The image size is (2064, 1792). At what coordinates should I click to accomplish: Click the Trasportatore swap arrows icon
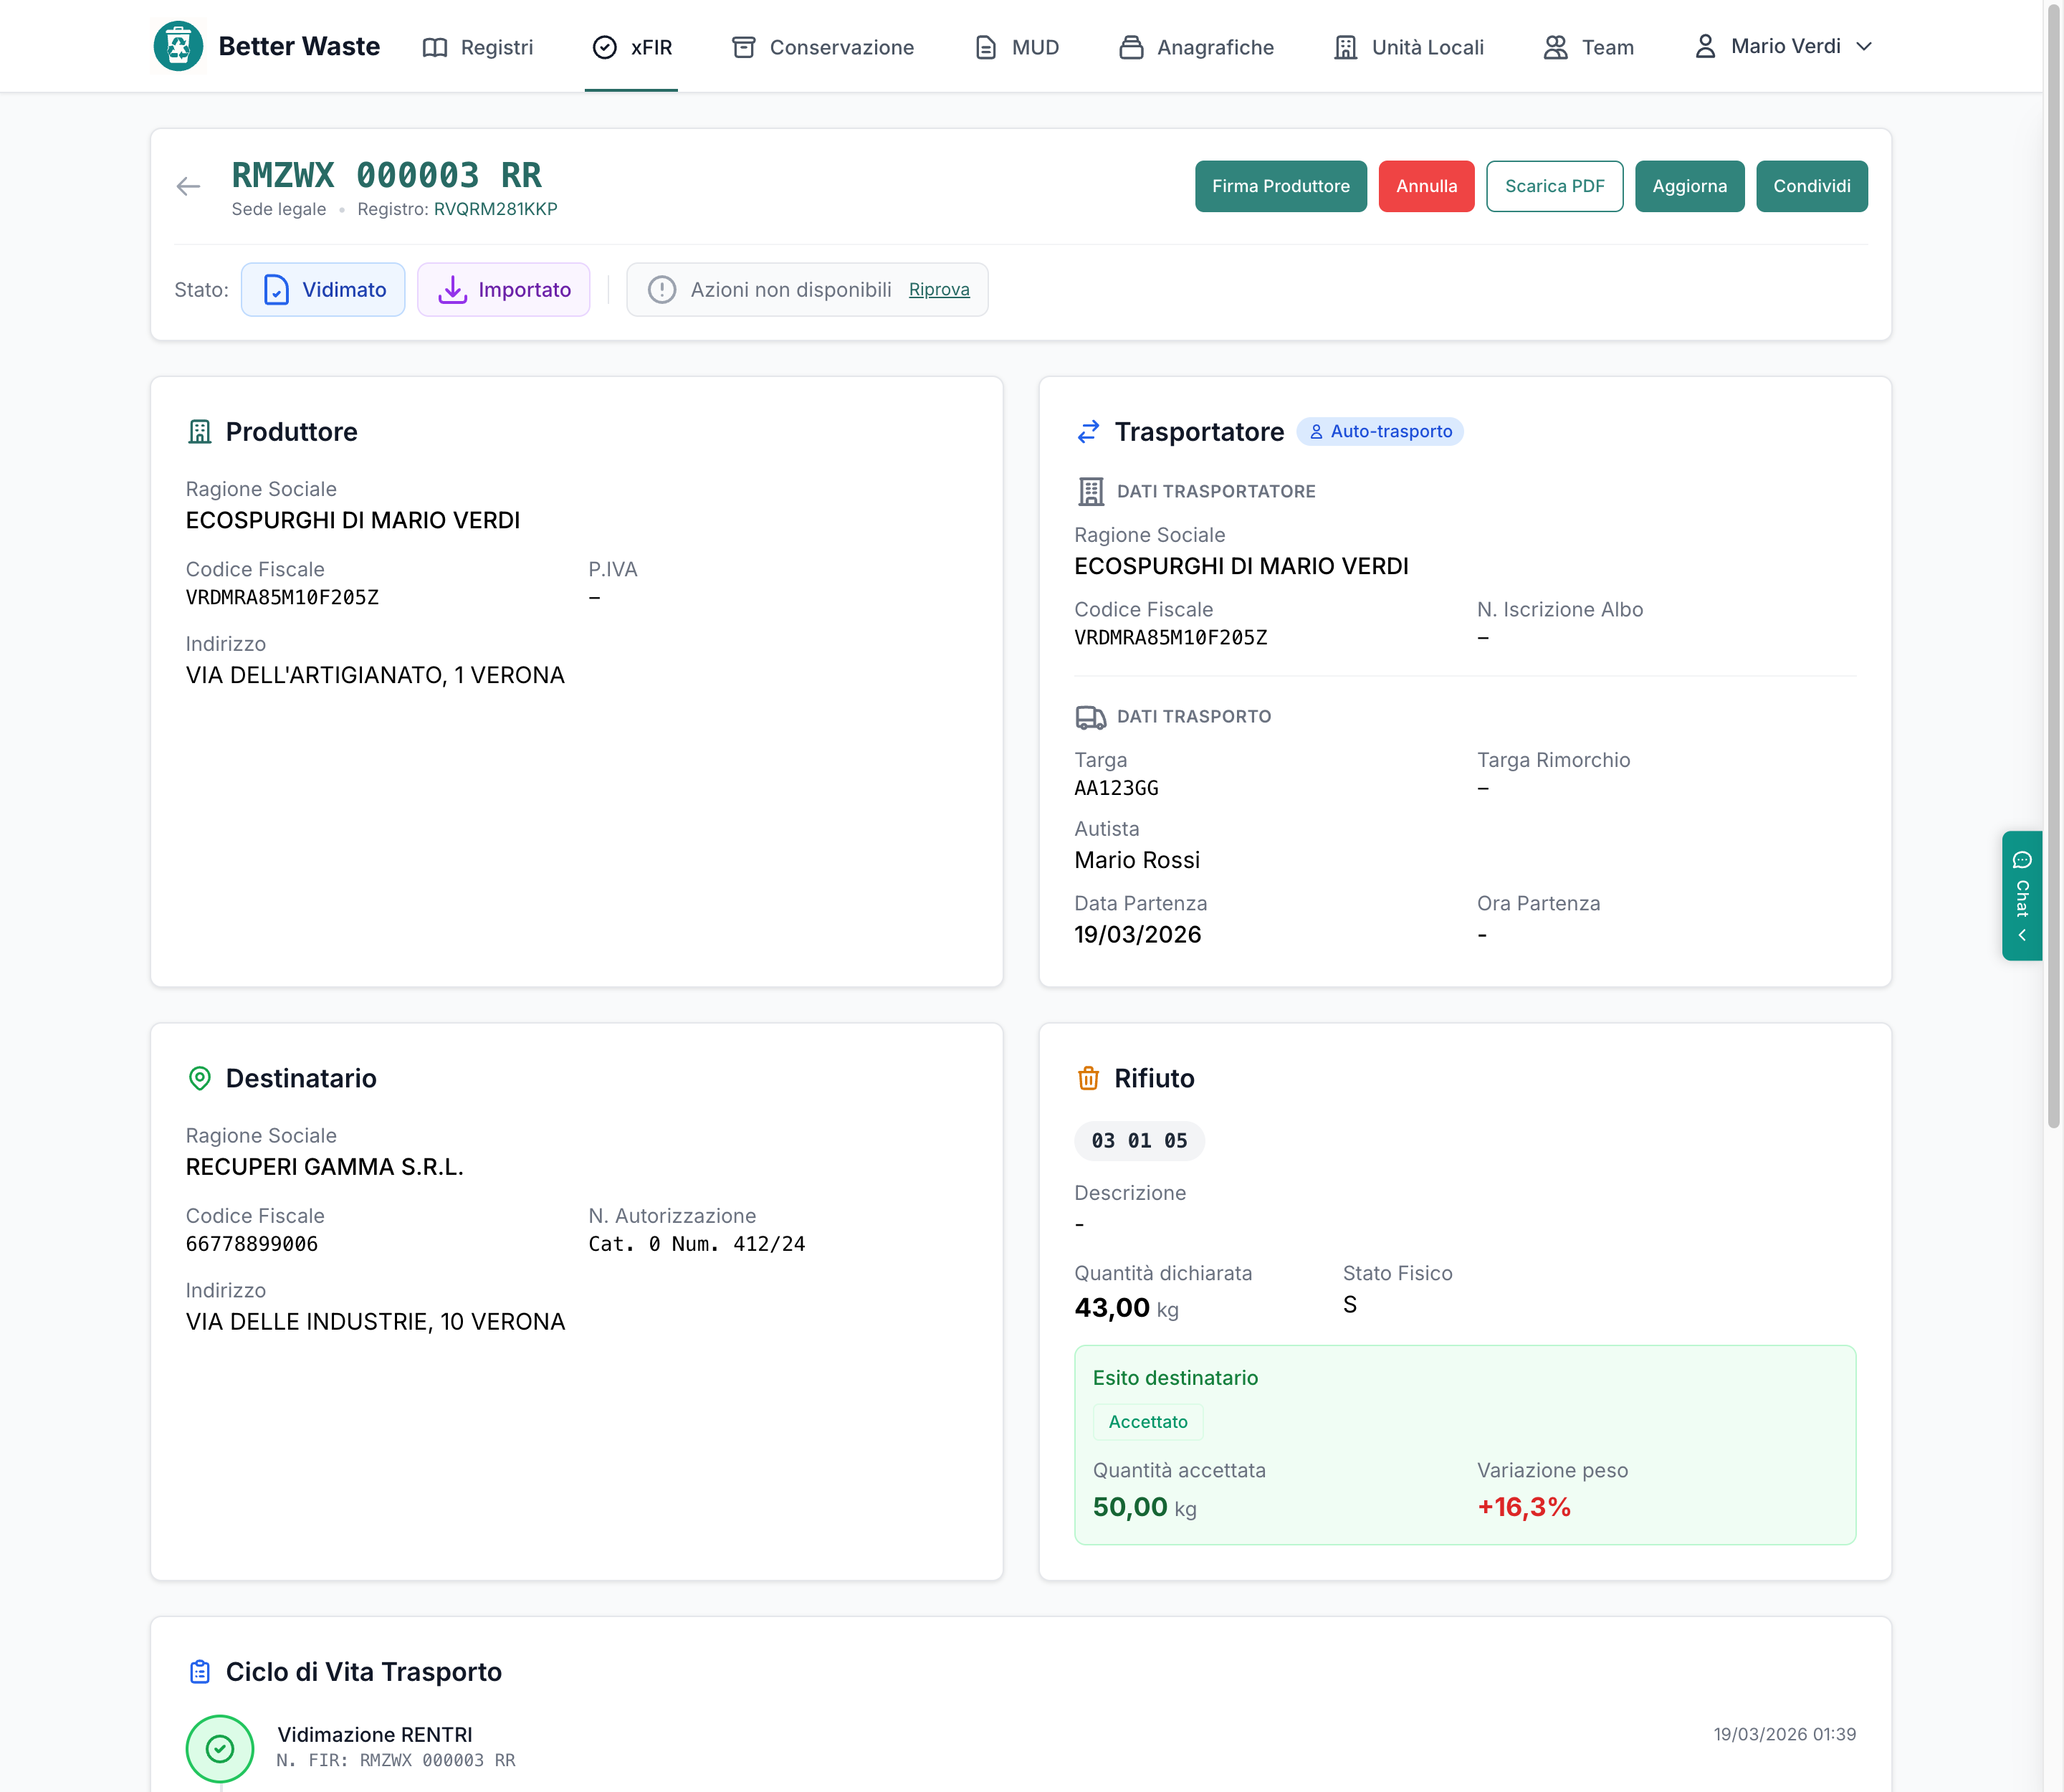click(x=1088, y=431)
